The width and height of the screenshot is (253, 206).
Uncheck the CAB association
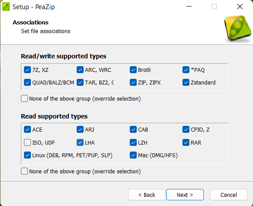coord(133,129)
